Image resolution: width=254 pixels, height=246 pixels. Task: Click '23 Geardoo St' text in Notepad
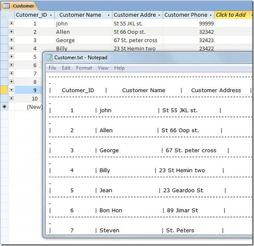(x=183, y=190)
